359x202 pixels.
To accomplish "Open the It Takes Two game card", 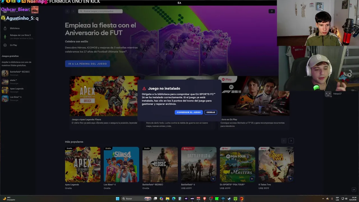I will coord(276,164).
